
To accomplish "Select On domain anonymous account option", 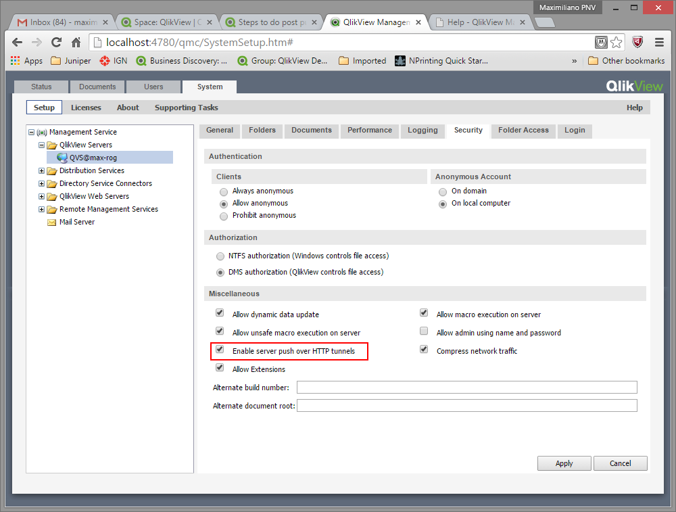I will point(443,192).
